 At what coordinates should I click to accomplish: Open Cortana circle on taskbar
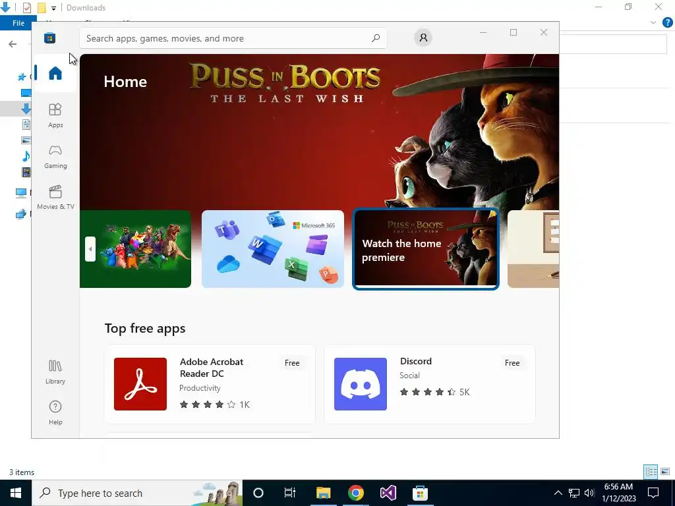(x=258, y=493)
